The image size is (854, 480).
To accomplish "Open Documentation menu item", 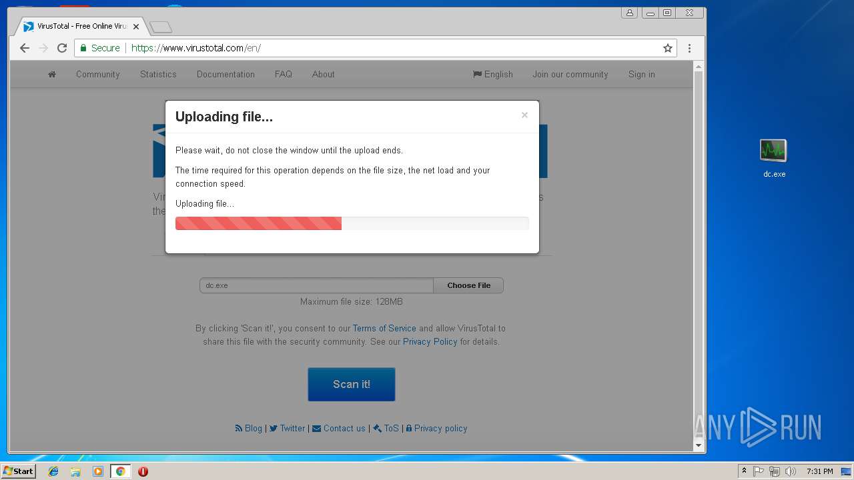I will tap(226, 74).
